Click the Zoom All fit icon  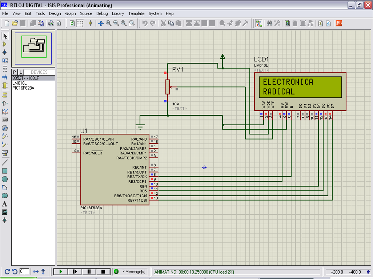(x=124, y=23)
